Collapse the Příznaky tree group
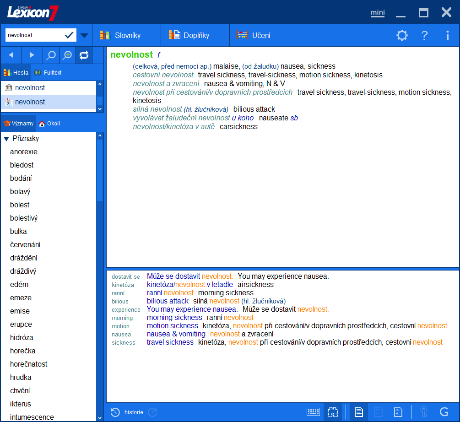This screenshot has height=422, width=460. click(x=6, y=139)
